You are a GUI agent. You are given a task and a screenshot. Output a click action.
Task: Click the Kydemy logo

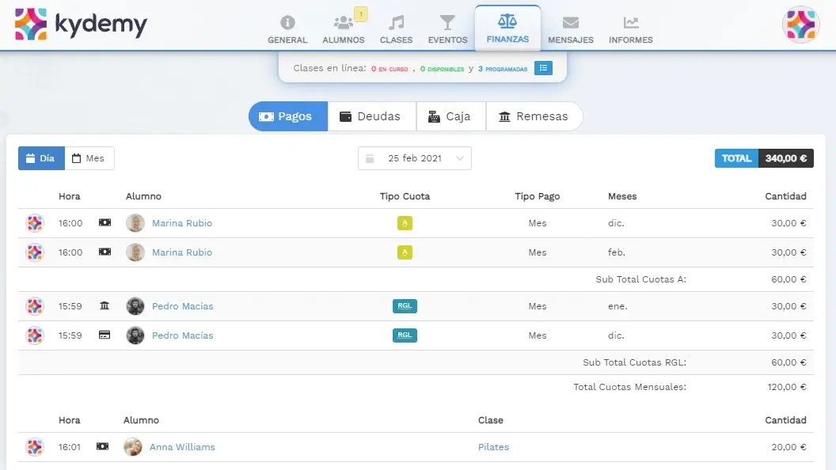(x=81, y=25)
